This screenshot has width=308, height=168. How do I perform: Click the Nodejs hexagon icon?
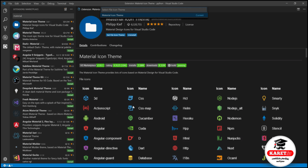pos(219,98)
